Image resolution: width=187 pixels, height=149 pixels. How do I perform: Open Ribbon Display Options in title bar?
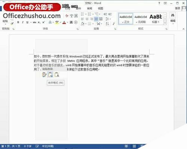coord(165,3)
